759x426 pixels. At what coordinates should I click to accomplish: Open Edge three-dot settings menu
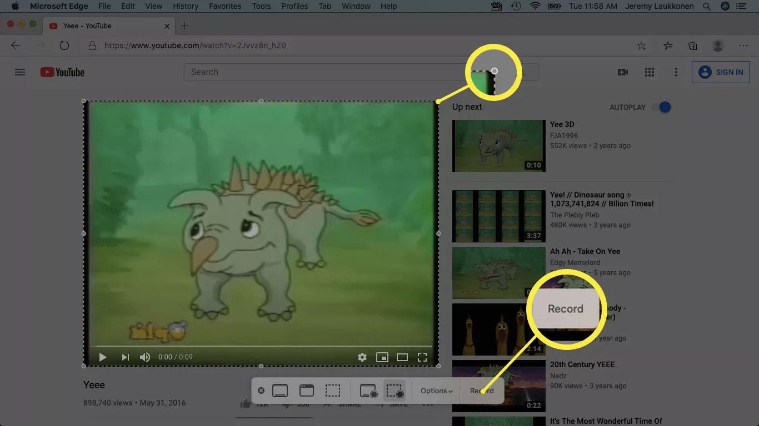pos(743,46)
